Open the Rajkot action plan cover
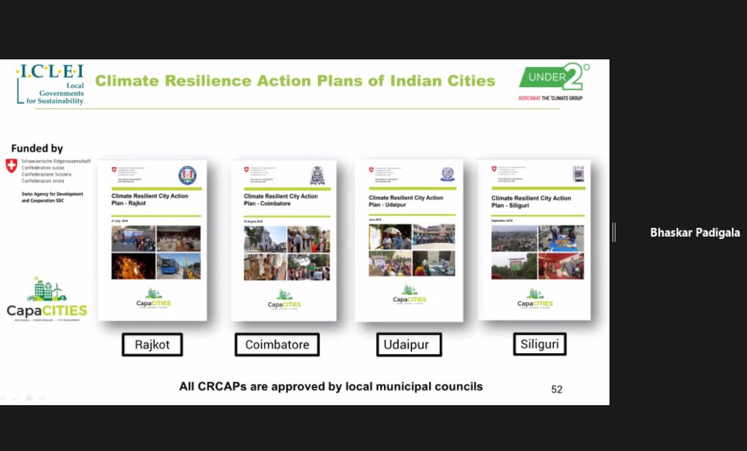Screen dimensions: 747x451 [153, 241]
